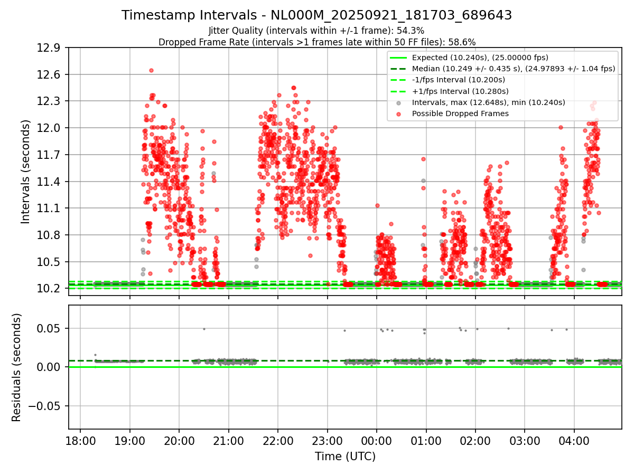Click legend entry 'Intervals, max (12.648s), min (10.240s)'
634x475 pixels.
coord(488,102)
